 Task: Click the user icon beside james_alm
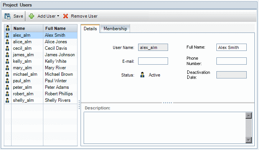coord(7,55)
